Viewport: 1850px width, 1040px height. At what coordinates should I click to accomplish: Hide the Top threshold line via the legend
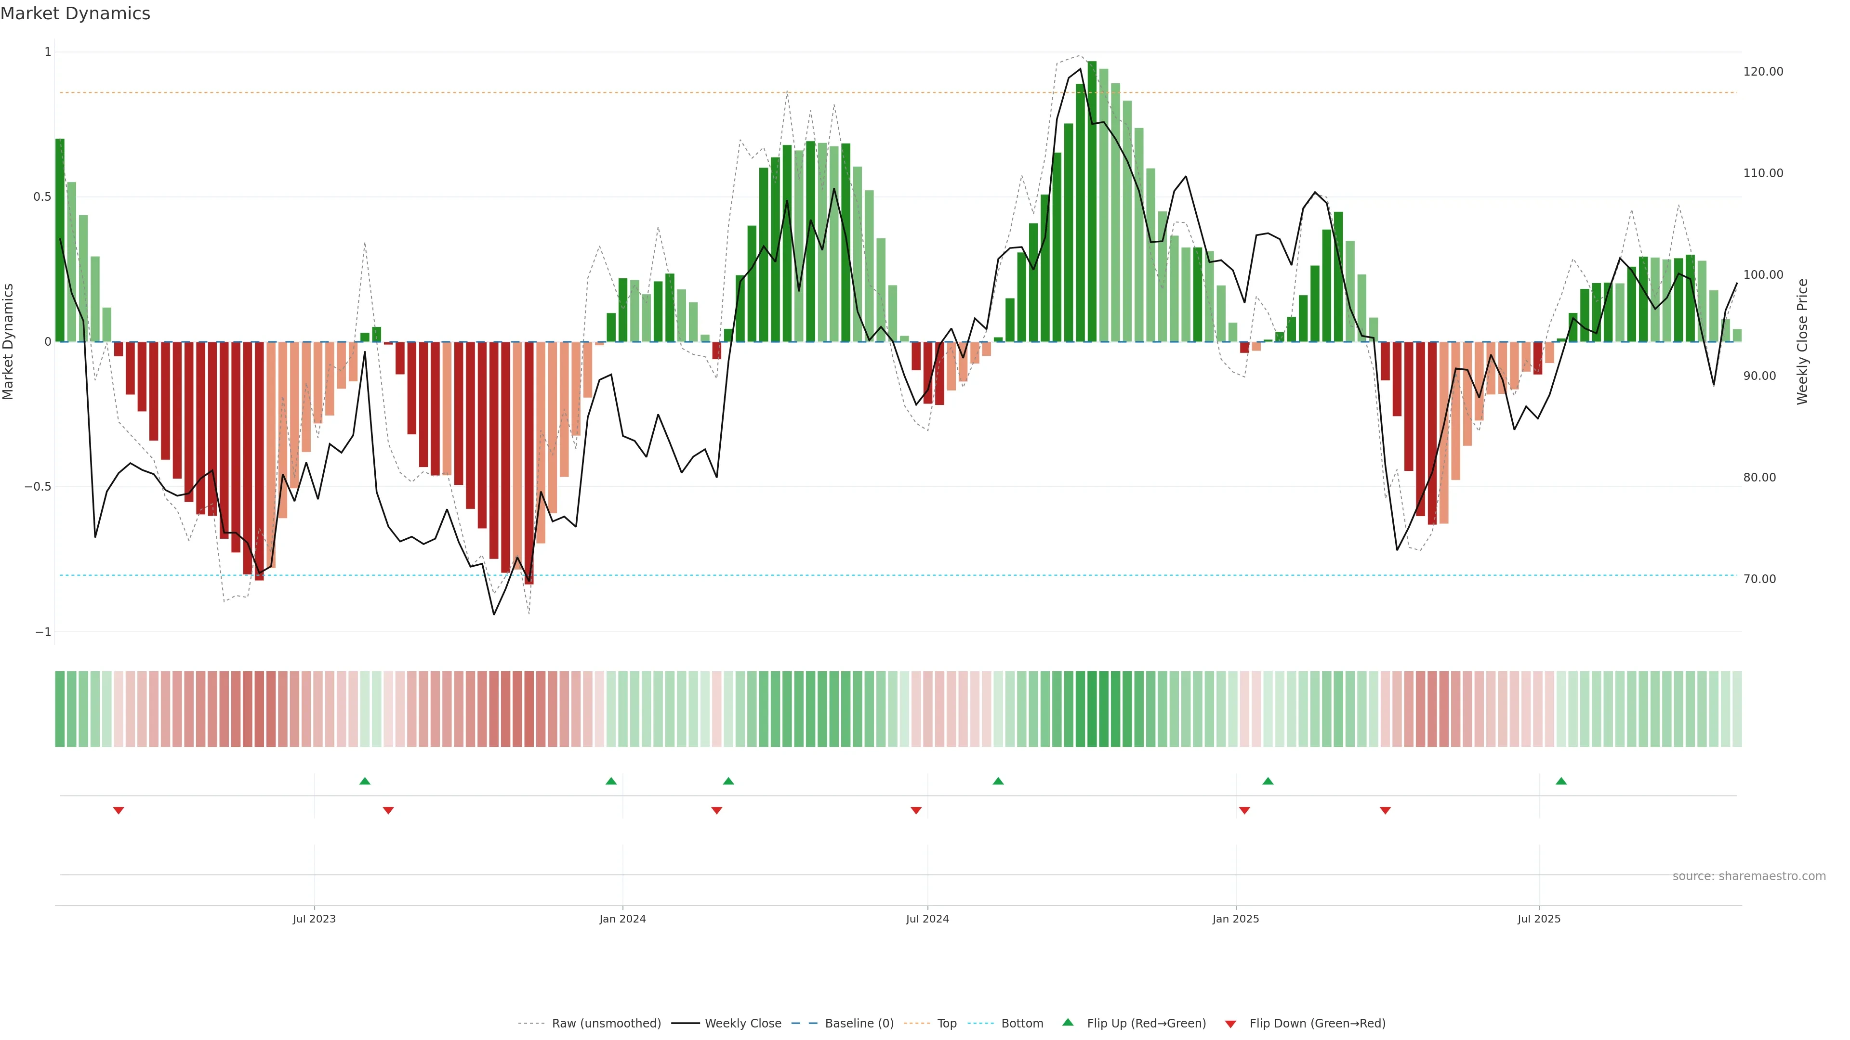947,1024
